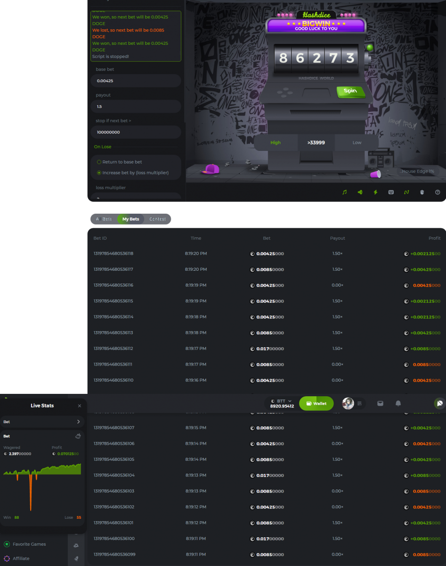Image resolution: width=446 pixels, height=566 pixels.
Task: Open the mail envelope icon
Action: click(x=380, y=404)
